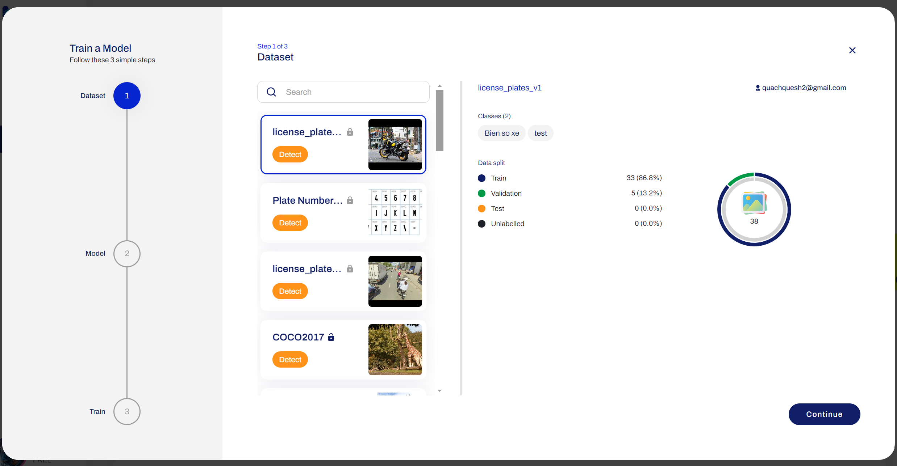This screenshot has height=466, width=897.
Task: Click the lock icon beside COCO2017
Action: coord(331,337)
